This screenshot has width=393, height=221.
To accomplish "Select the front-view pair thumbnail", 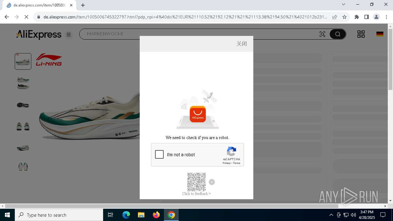I will [23, 126].
